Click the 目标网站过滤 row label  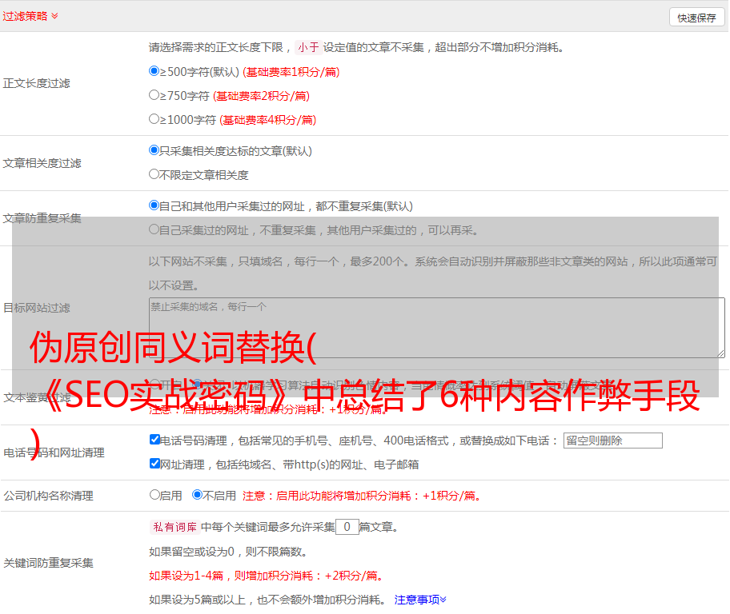point(36,308)
